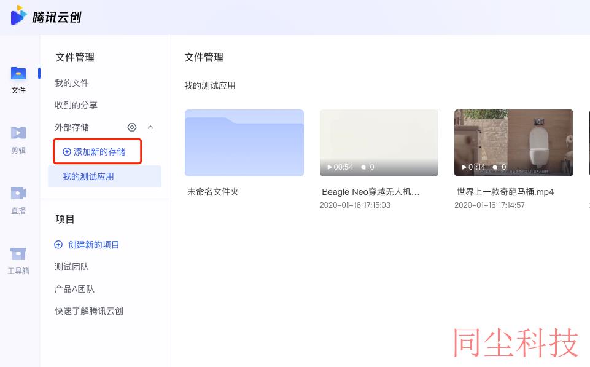The image size is (590, 367).
Task: Select 我的测试应用 storage entry
Action: [104, 176]
